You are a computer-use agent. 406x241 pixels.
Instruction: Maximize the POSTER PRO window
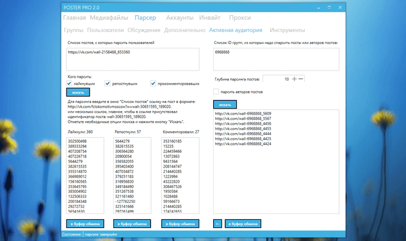[x=329, y=8]
